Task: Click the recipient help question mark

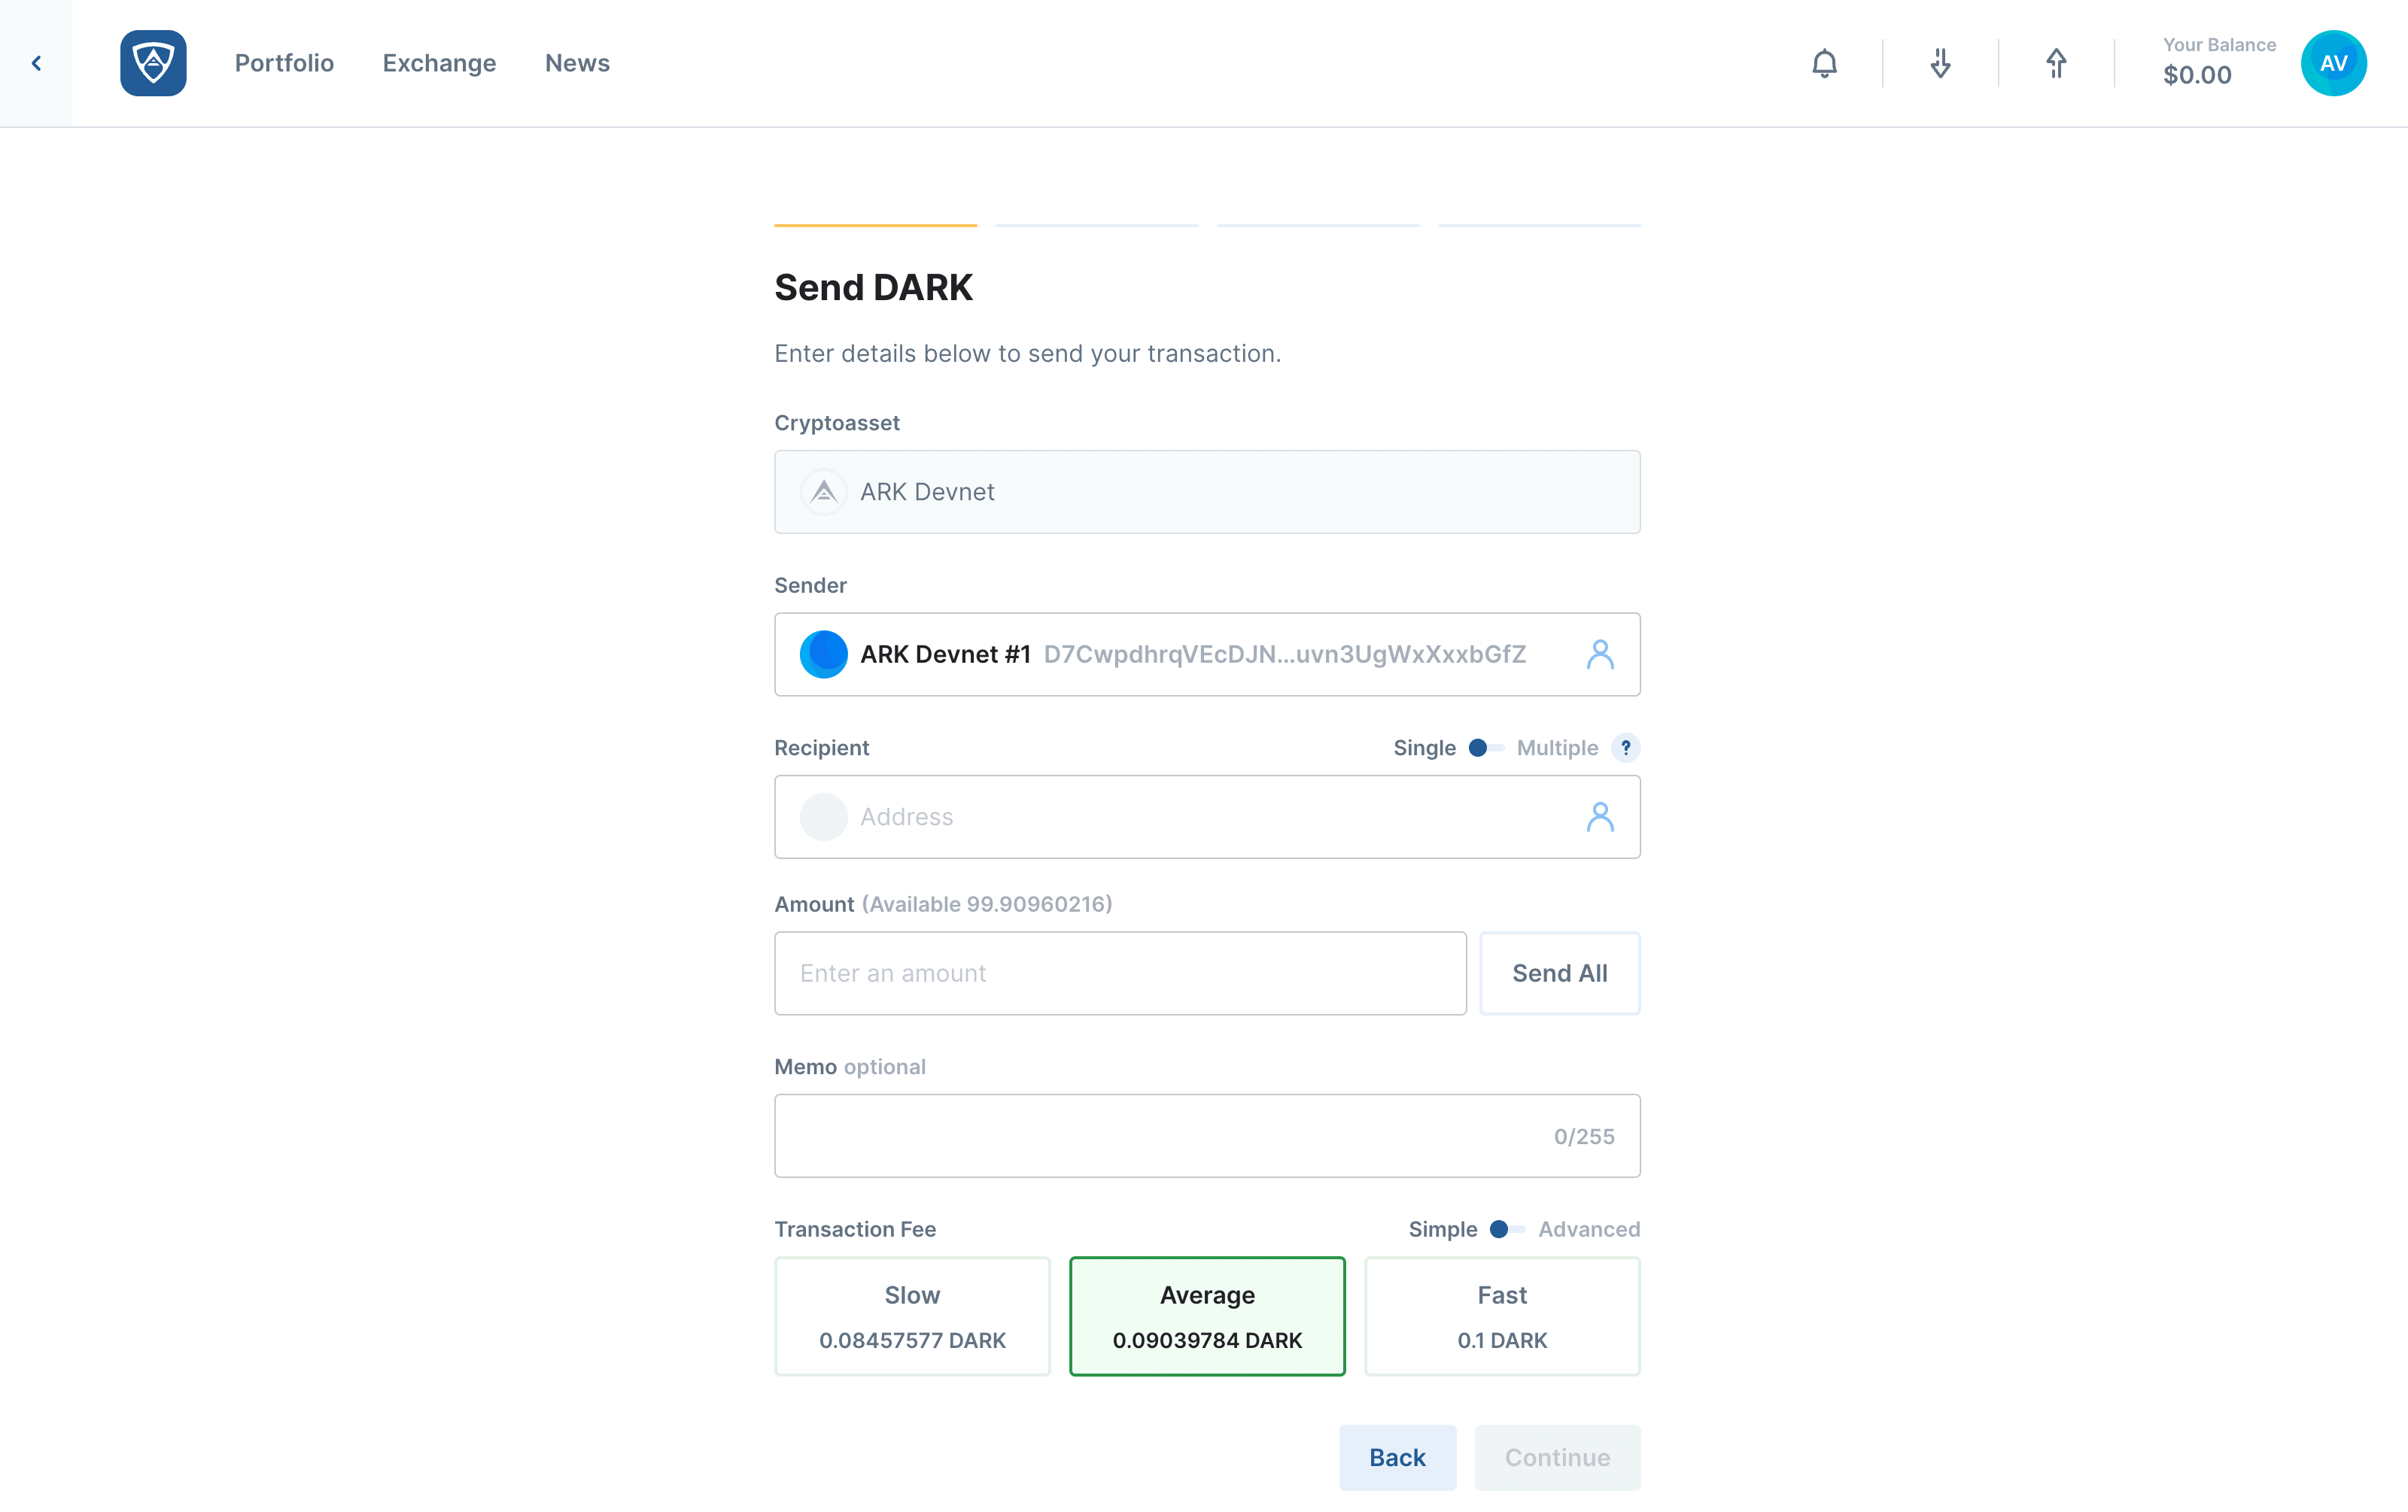Action: [1625, 748]
